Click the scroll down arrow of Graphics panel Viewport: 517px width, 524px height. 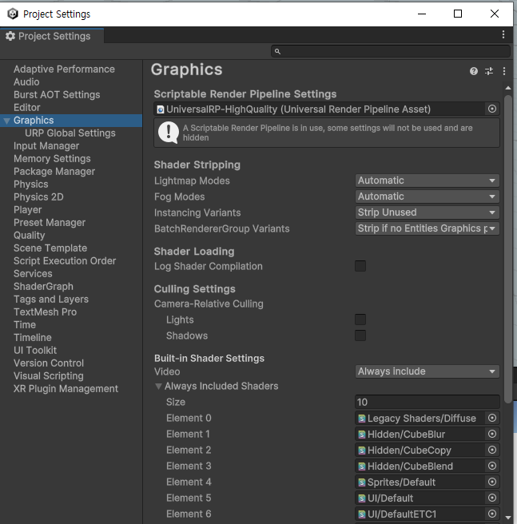tap(508, 518)
